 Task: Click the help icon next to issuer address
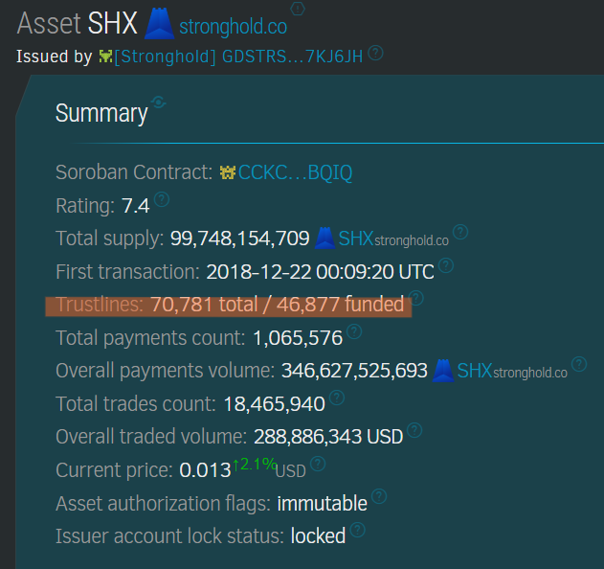375,53
